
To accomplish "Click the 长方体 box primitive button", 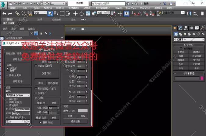I will (x=181, y=52).
